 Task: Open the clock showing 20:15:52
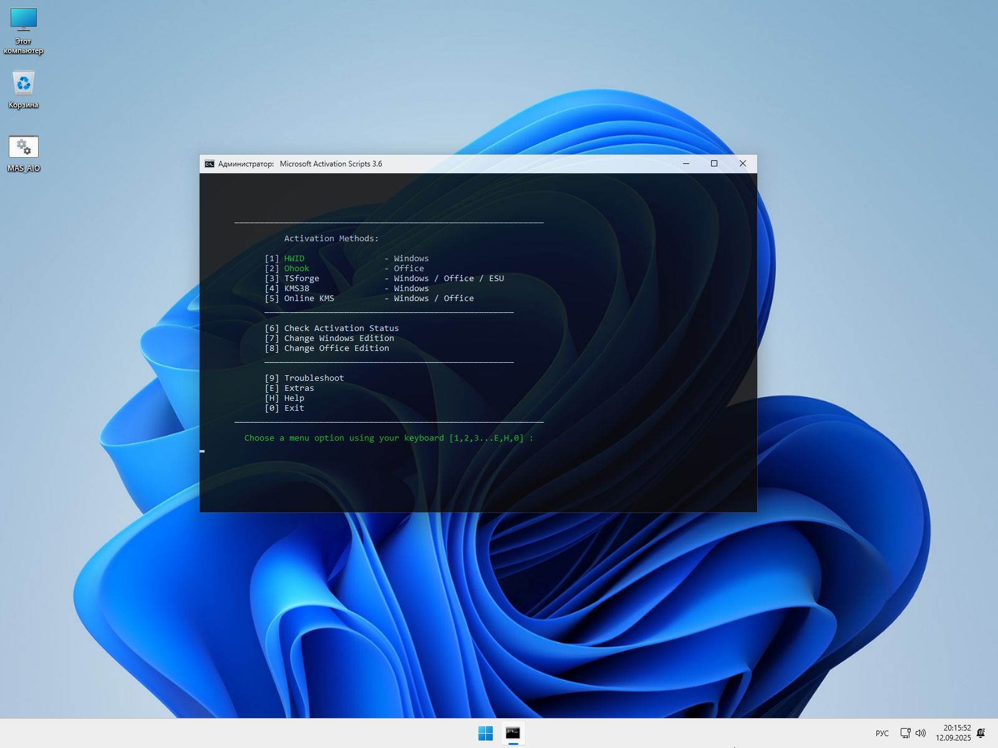click(x=957, y=728)
